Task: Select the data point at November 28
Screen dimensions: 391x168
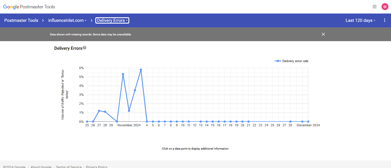Action: [290, 121]
